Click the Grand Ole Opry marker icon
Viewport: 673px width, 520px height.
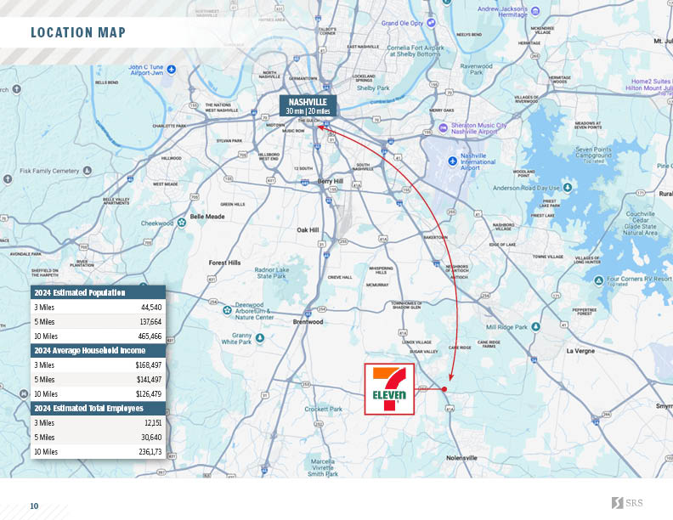coord(432,23)
